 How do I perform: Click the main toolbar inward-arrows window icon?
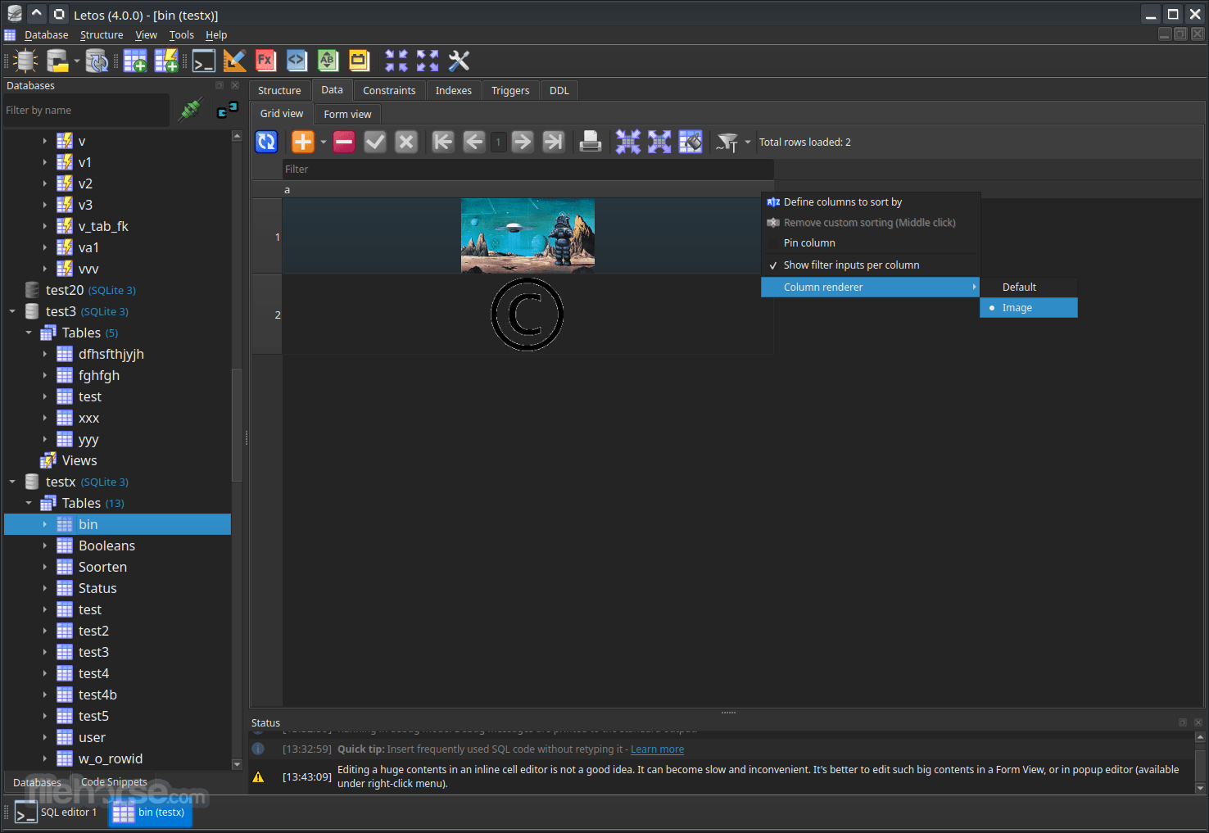point(396,61)
